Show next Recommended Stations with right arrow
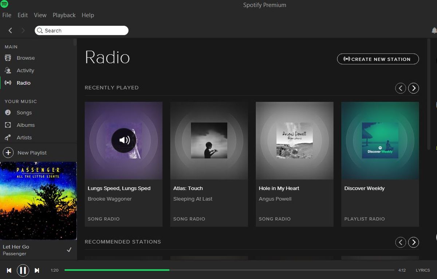437x279 pixels. pyautogui.click(x=413, y=242)
